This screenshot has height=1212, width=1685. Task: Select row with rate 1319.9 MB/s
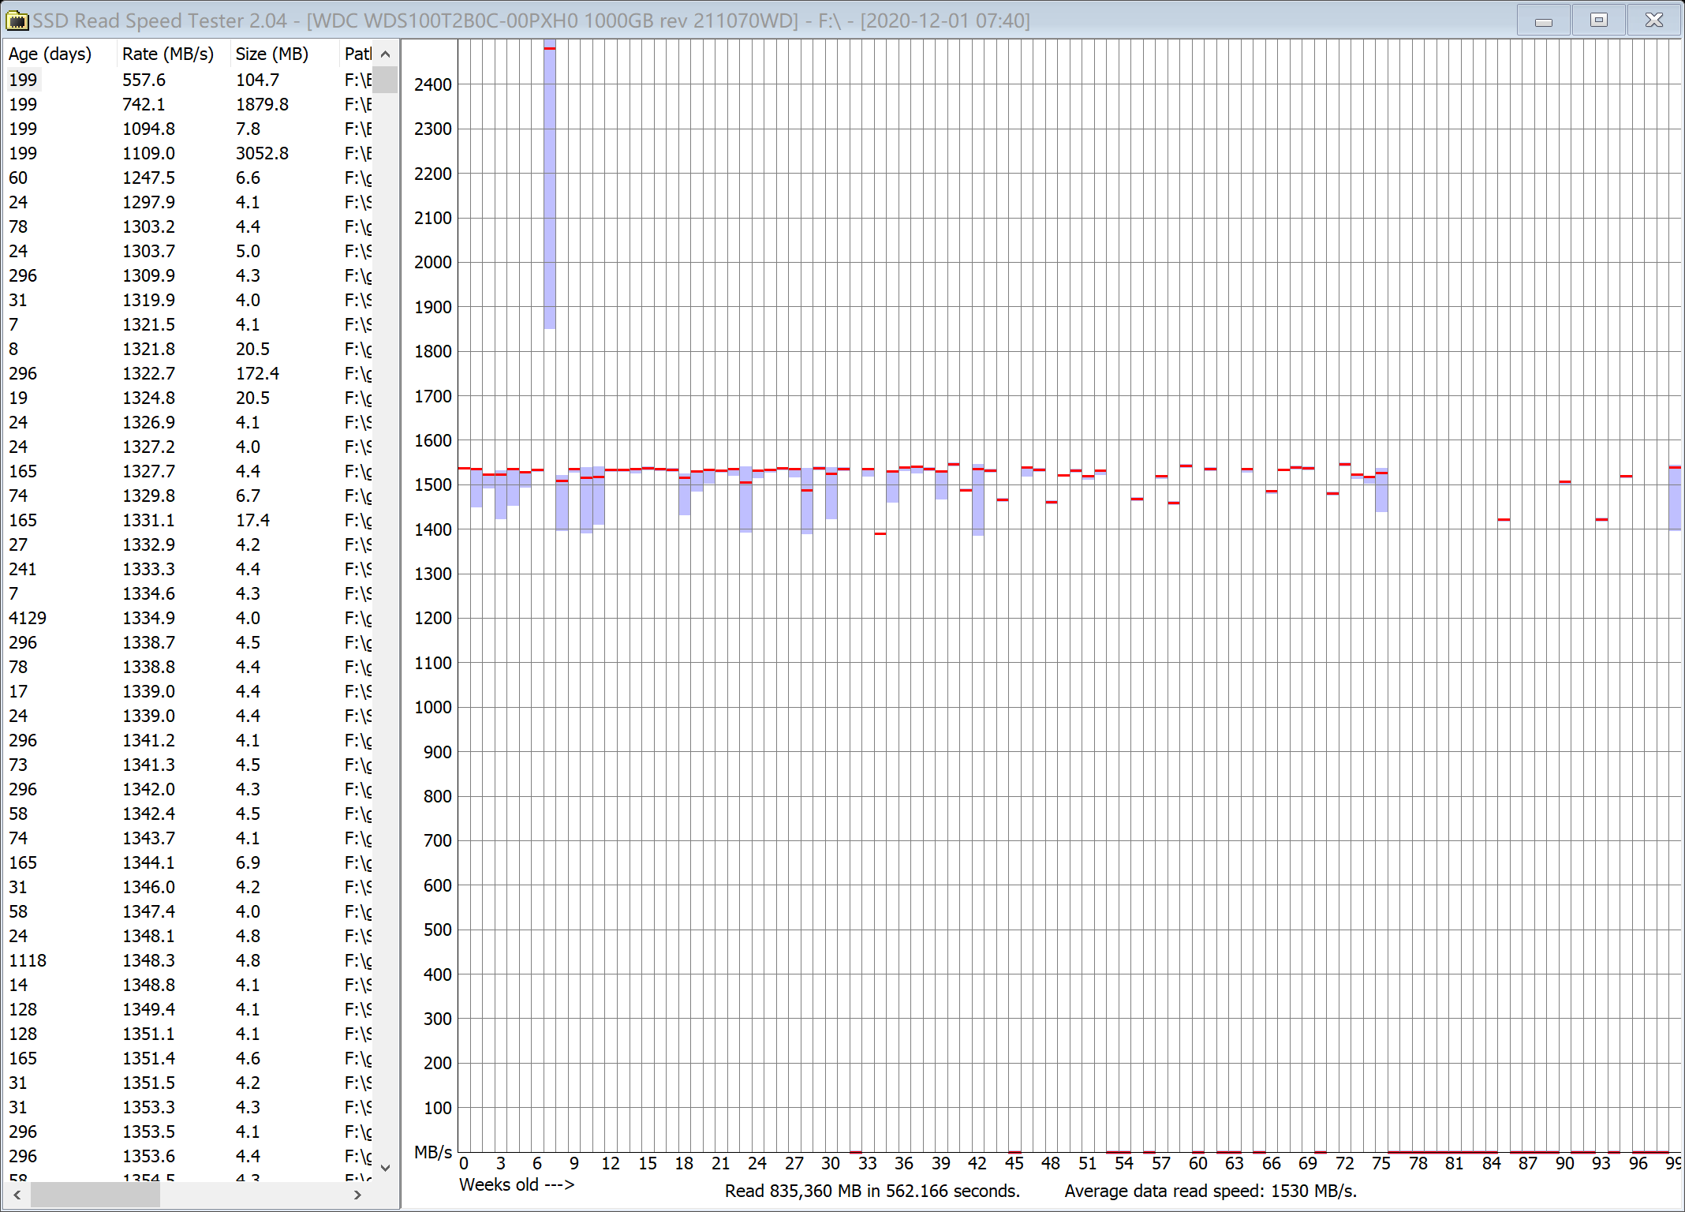coord(189,300)
